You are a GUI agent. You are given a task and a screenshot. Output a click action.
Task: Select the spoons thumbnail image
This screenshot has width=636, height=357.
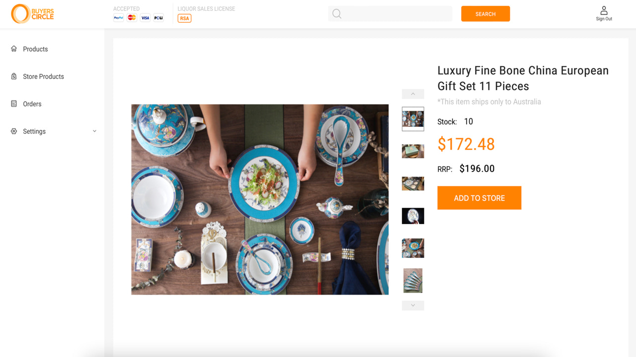(413, 280)
